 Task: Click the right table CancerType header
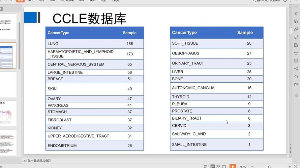pos(184,33)
